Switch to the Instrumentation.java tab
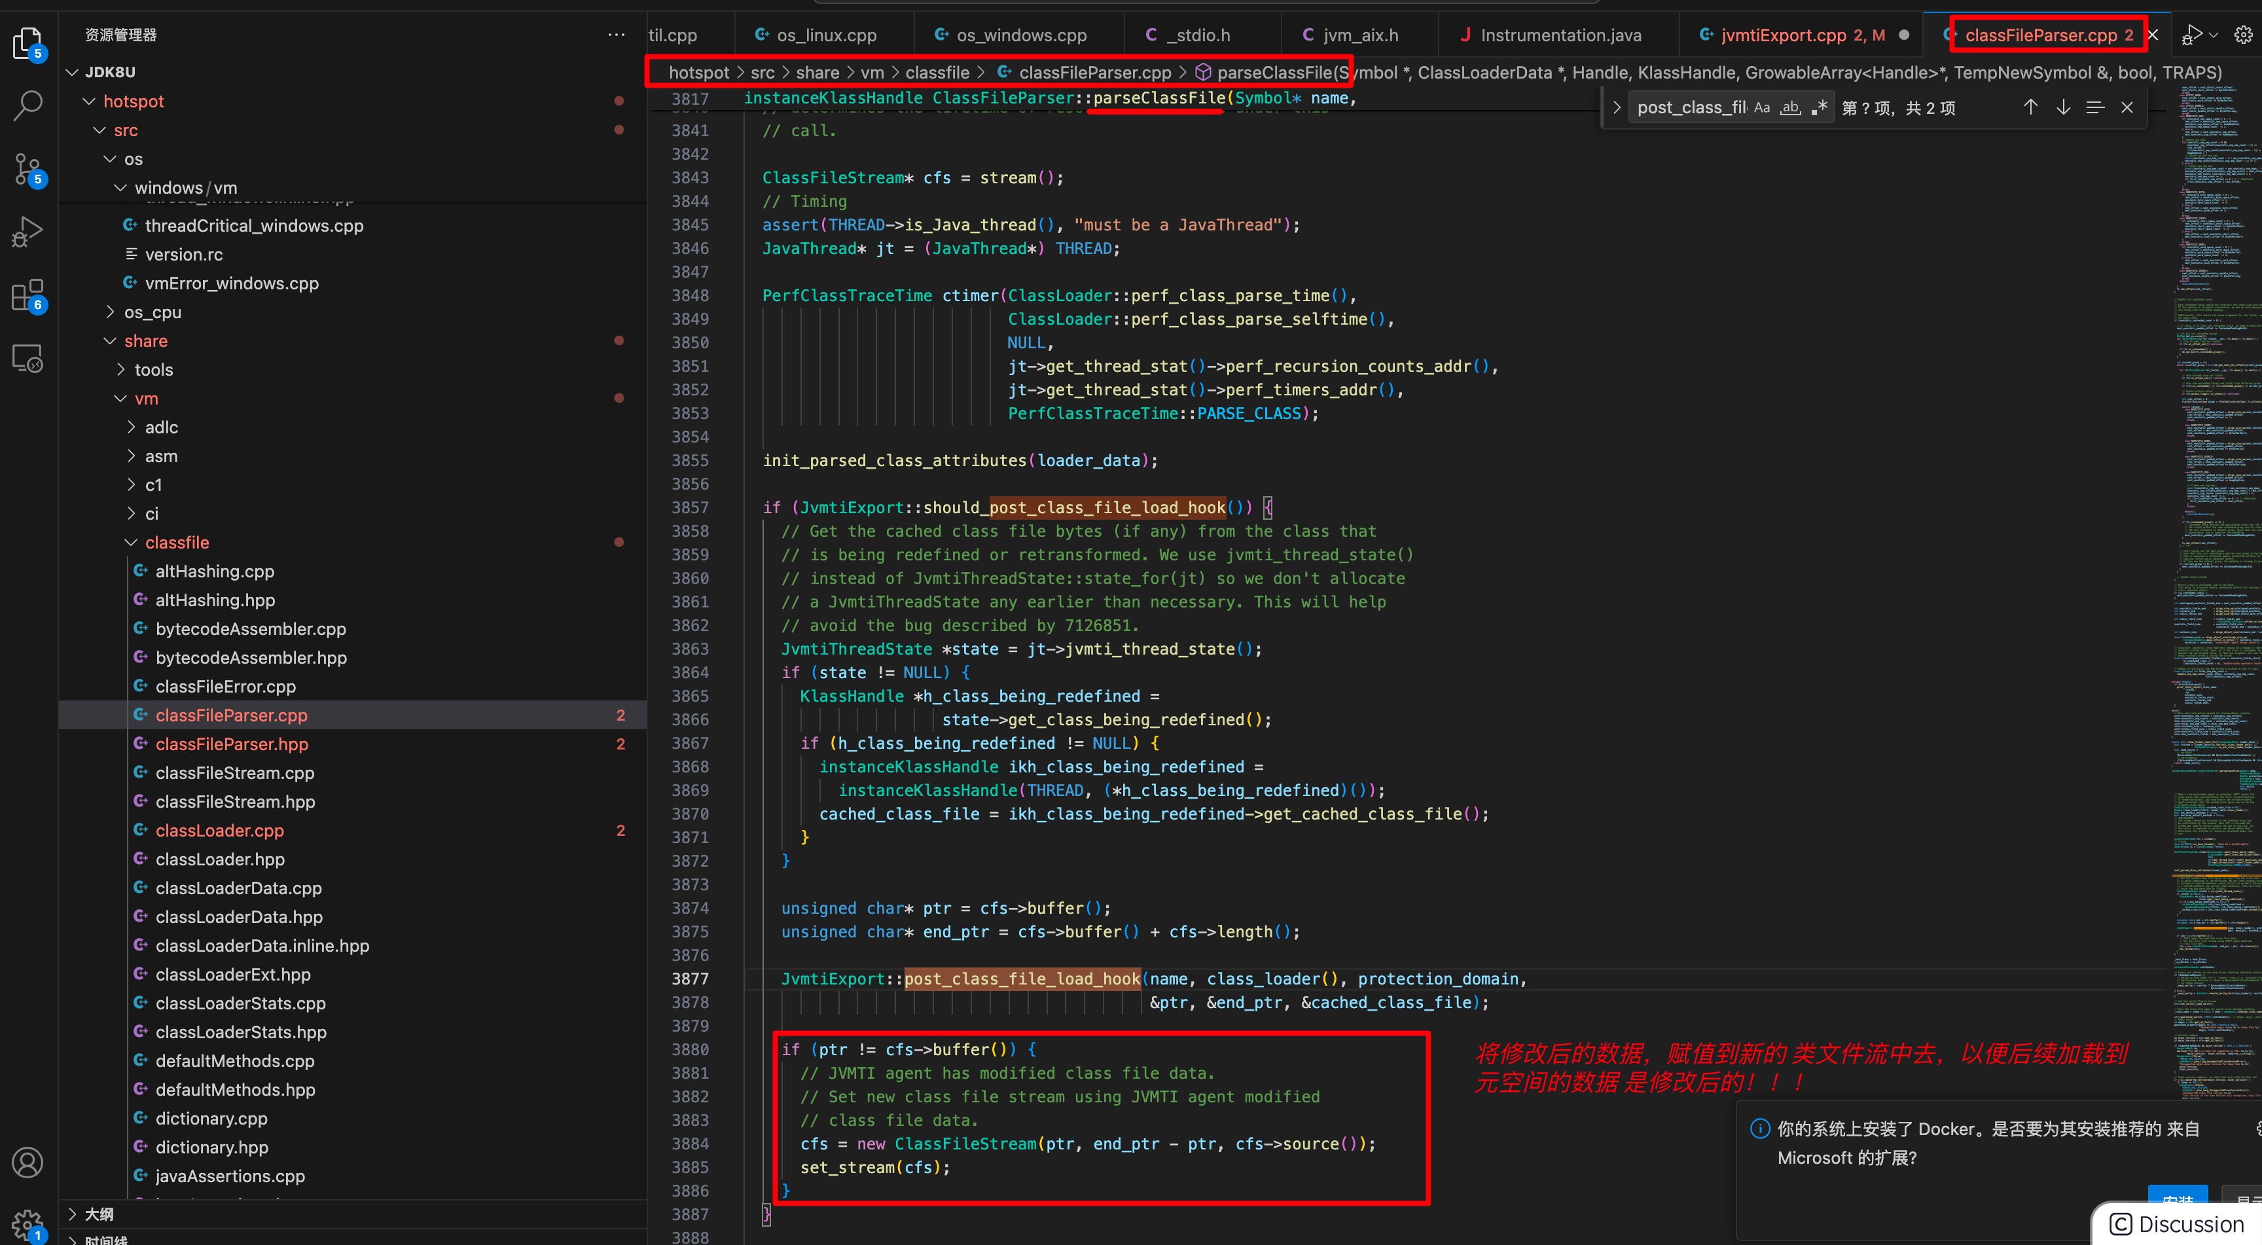This screenshot has width=2262, height=1245. coord(1558,35)
